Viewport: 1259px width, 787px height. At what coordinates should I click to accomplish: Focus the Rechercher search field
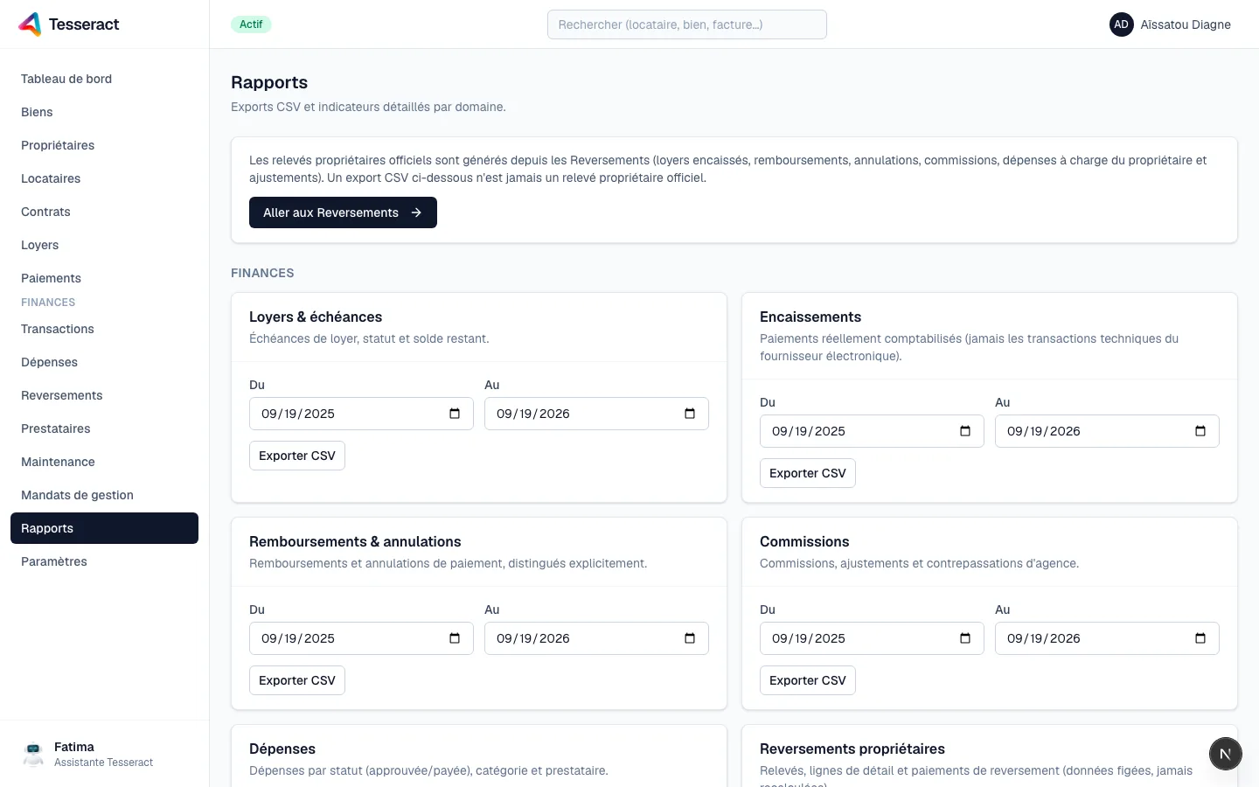point(687,24)
